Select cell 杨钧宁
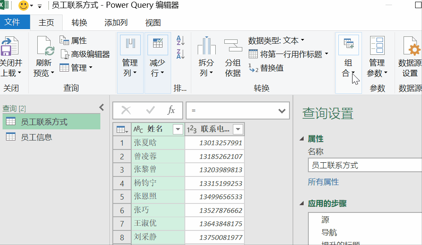Image resolution: width=422 pixels, height=245 pixels. click(x=158, y=183)
